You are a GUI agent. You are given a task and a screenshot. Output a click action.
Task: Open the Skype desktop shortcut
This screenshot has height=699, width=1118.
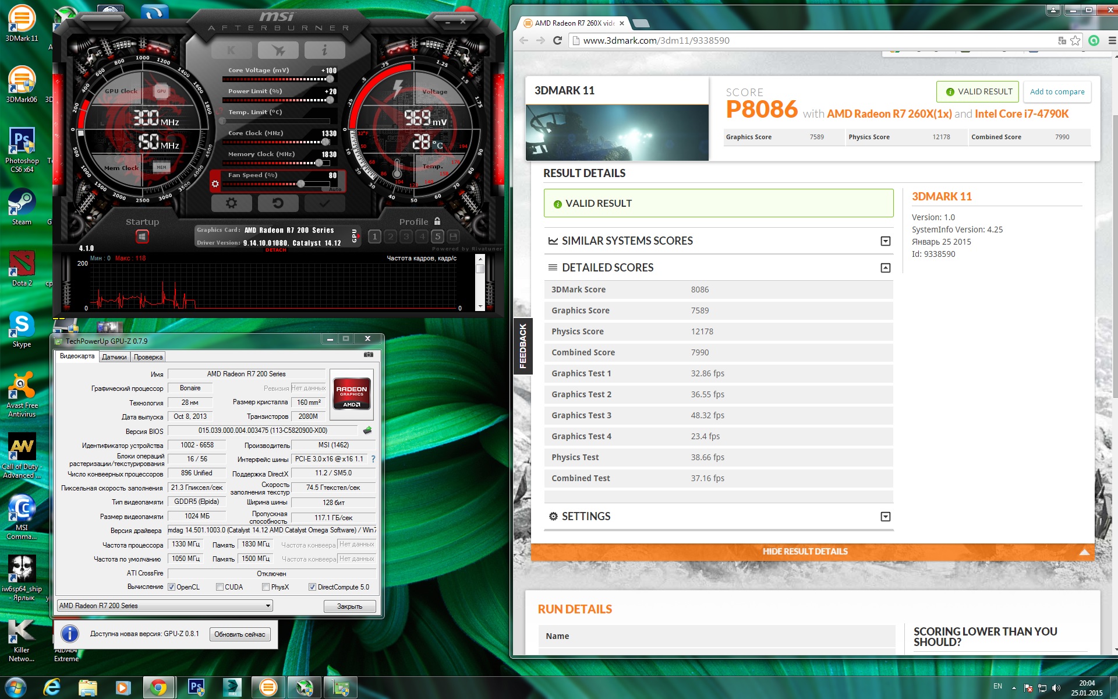click(22, 329)
